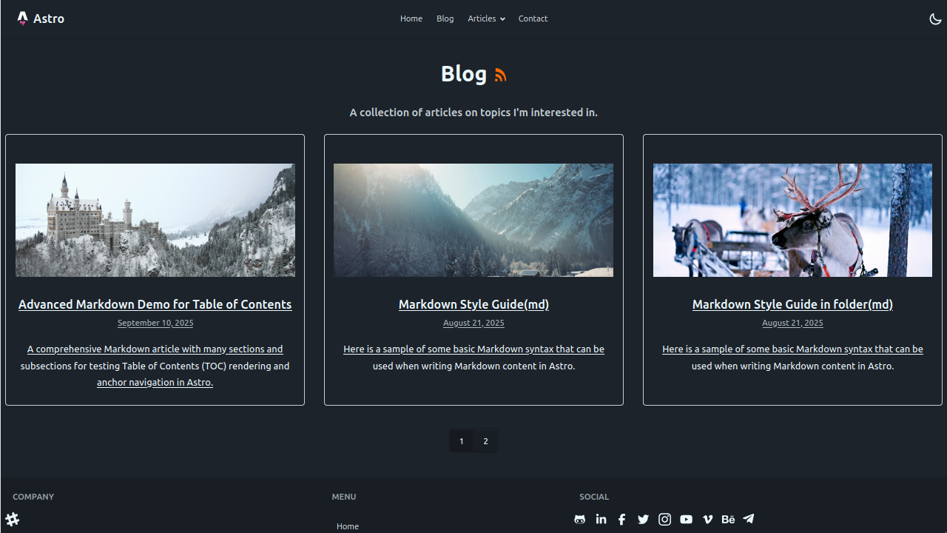Open Advanced Markdown Demo article title
Image resolution: width=947 pixels, height=533 pixels.
tap(155, 304)
